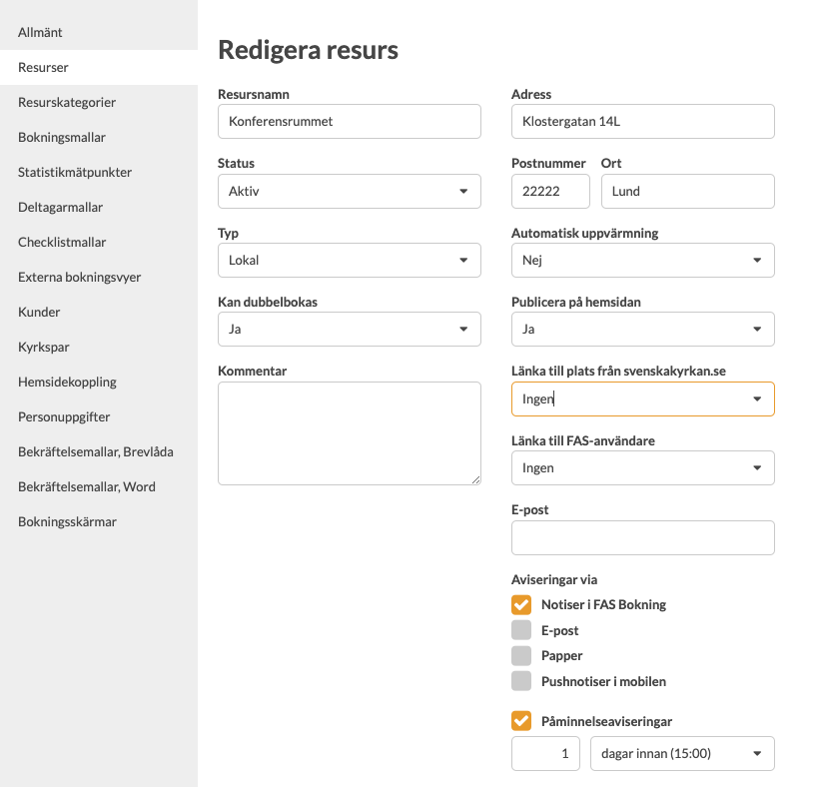Click the Adress field with Klostergatan 14L

(x=643, y=121)
